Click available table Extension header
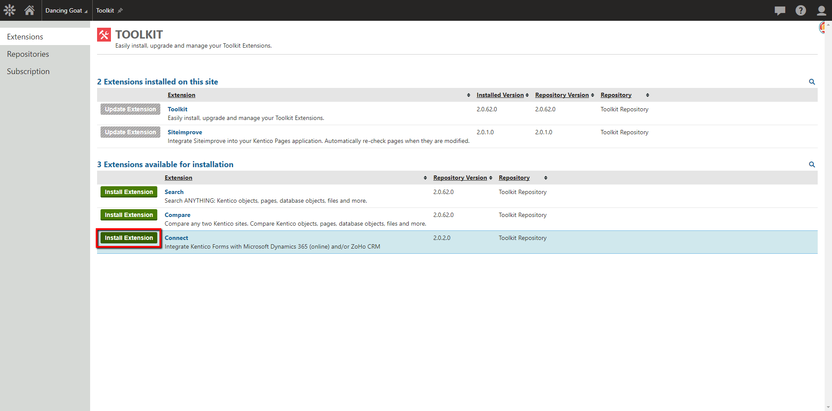 [x=178, y=178]
